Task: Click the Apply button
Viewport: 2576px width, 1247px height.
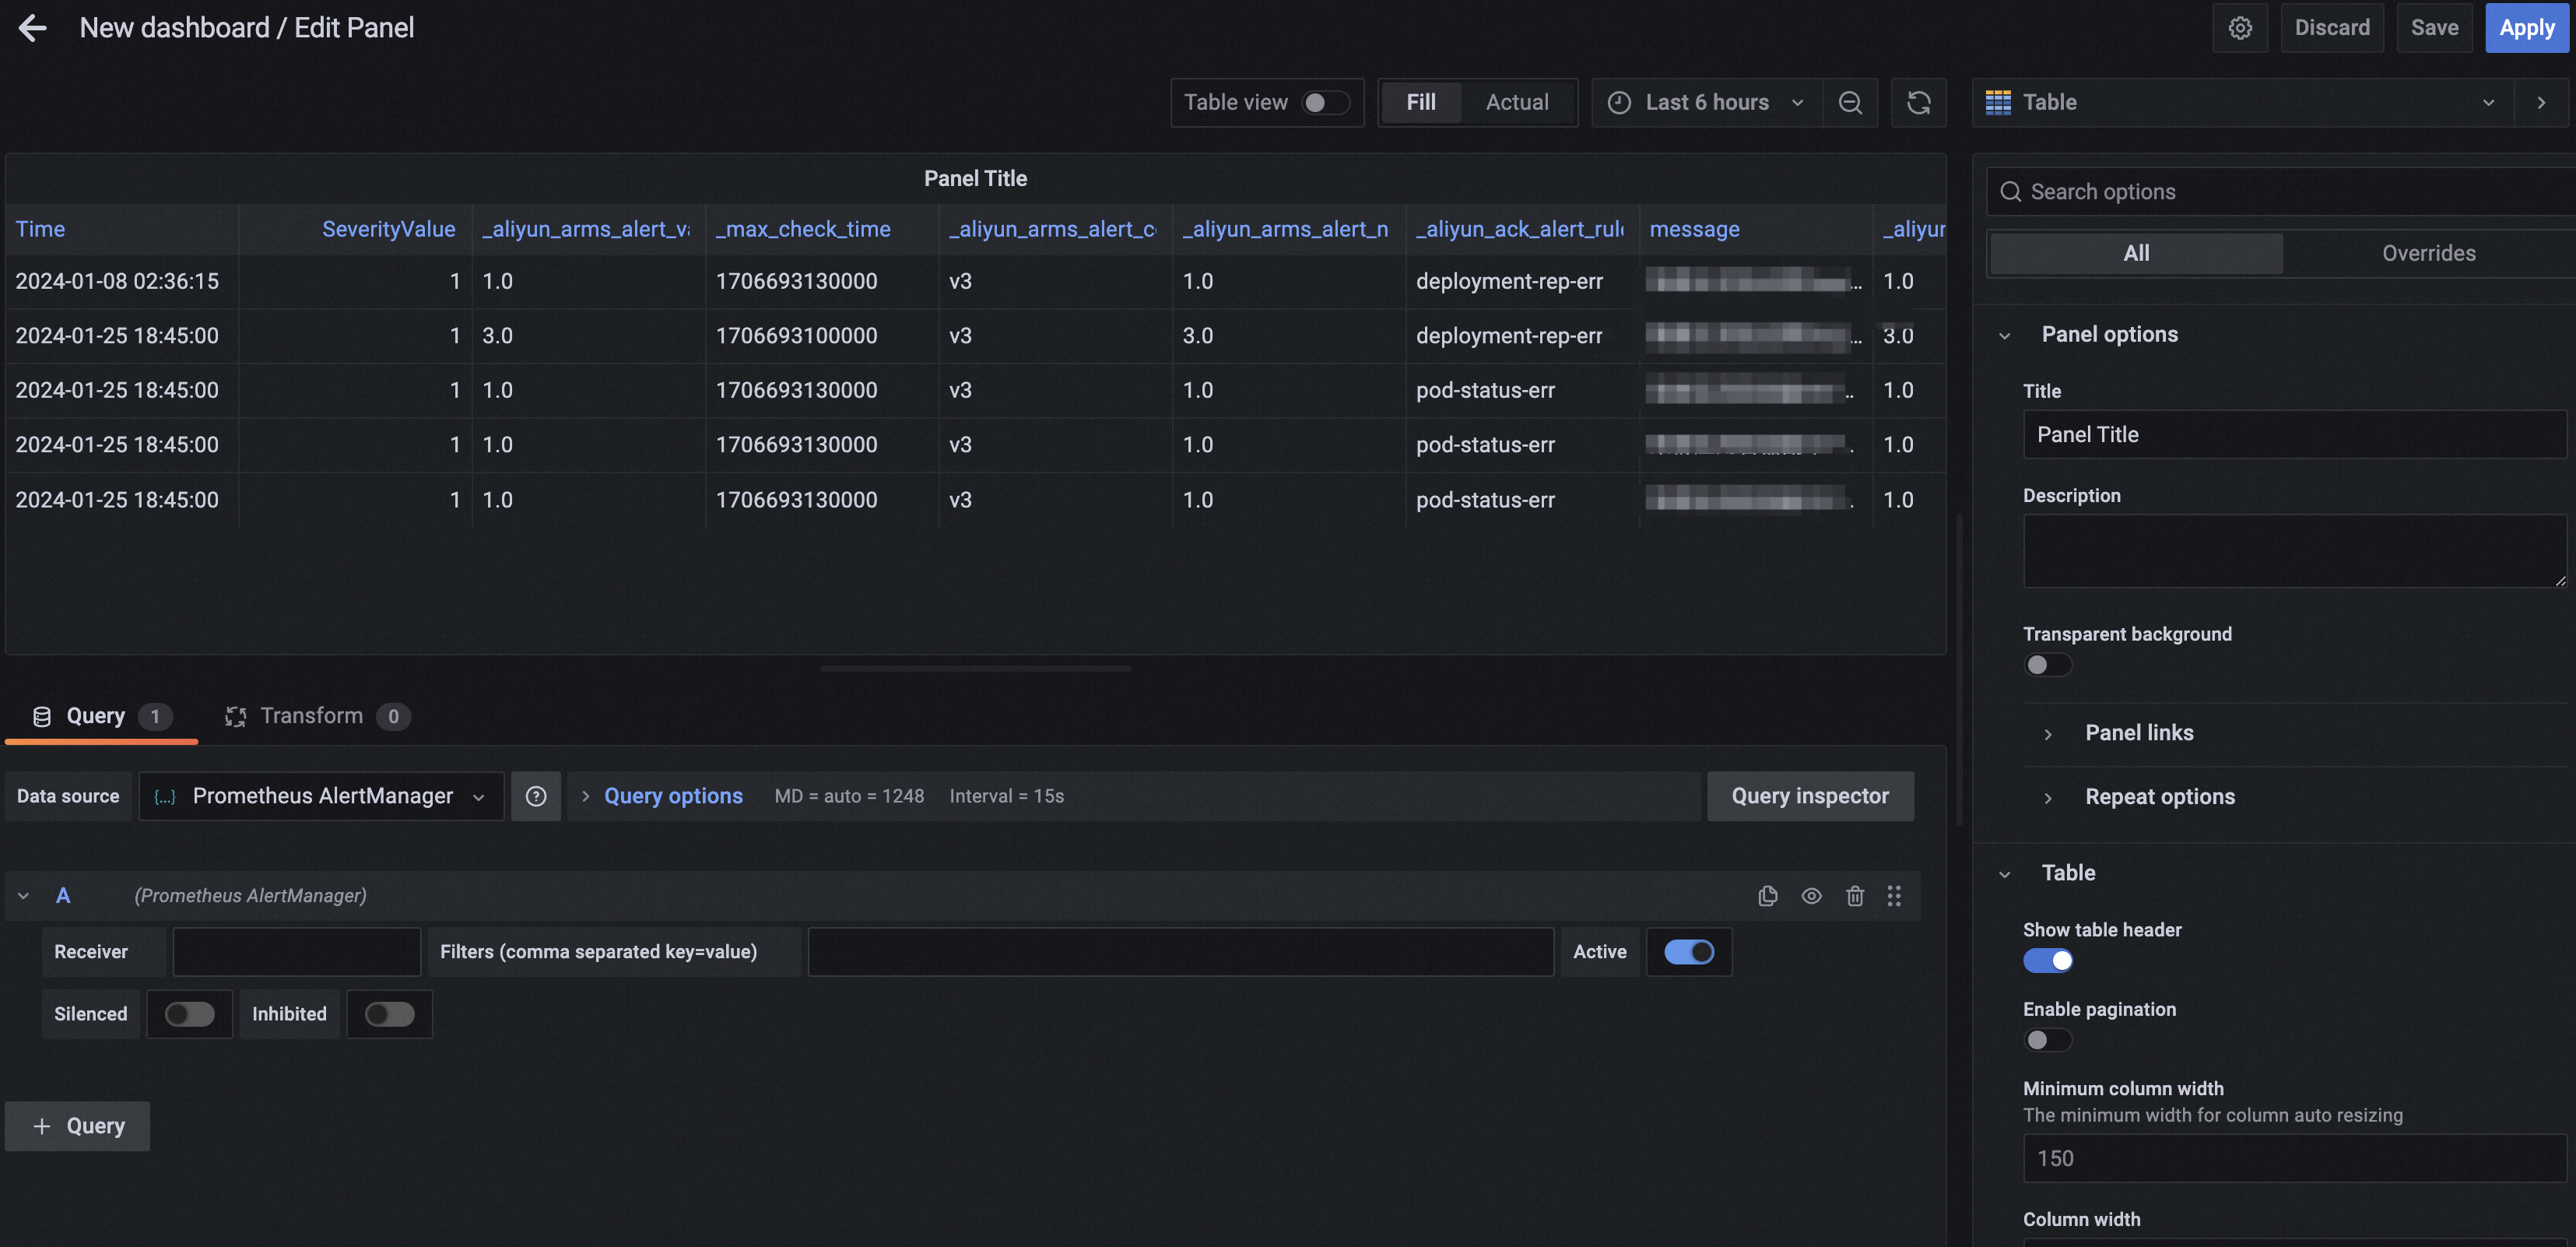Action: (x=2526, y=28)
